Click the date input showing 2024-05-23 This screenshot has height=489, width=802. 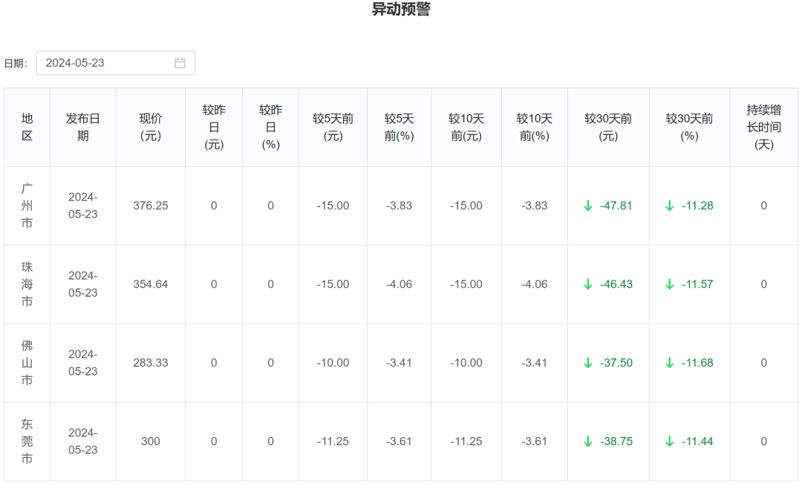point(104,63)
